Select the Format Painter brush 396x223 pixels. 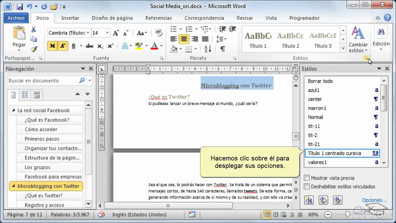click(x=33, y=49)
